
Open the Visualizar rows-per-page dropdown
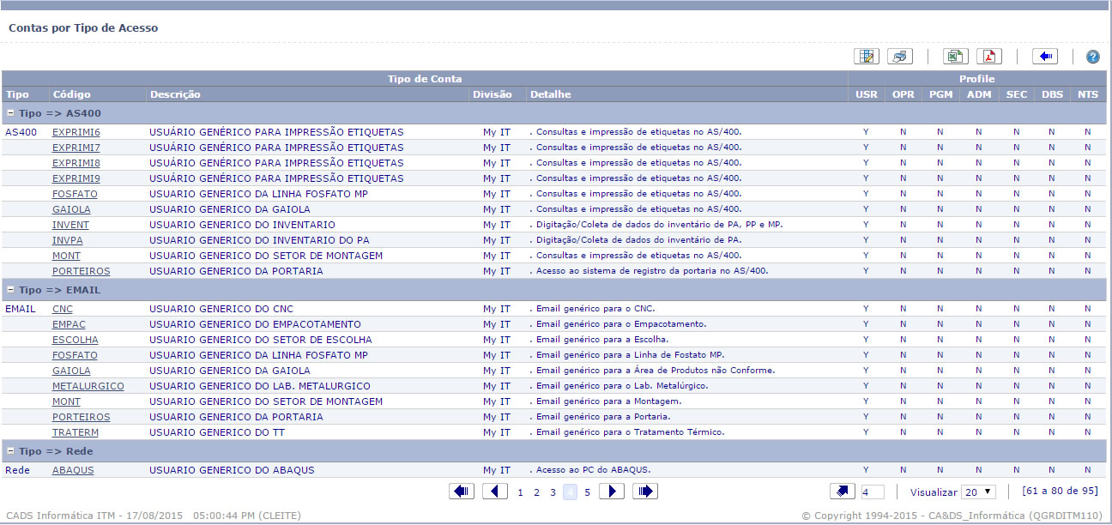point(978,492)
